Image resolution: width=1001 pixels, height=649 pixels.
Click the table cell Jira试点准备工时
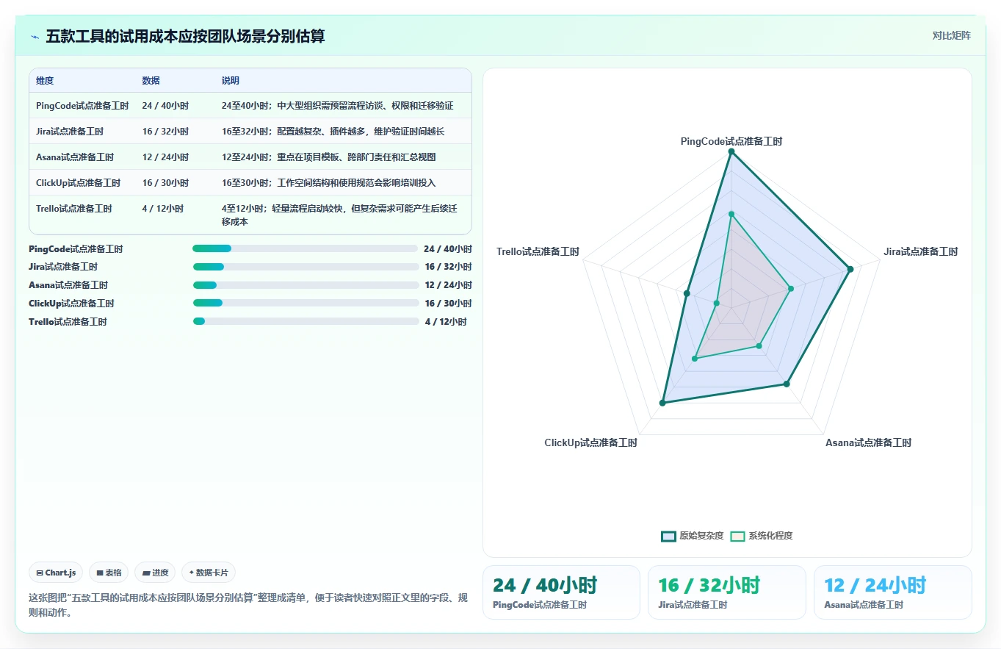(70, 132)
